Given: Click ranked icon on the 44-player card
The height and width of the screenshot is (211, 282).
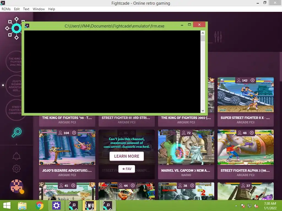Looking at the screenshot, I should point(132,185).
